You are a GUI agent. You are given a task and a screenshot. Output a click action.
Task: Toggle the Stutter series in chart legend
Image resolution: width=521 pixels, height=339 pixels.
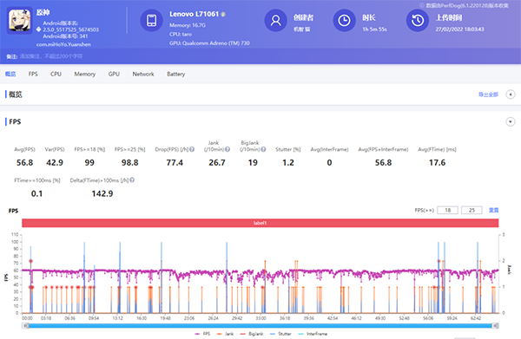click(280, 334)
